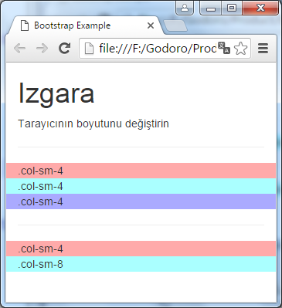Reload the page with the refresh icon

click(x=64, y=48)
